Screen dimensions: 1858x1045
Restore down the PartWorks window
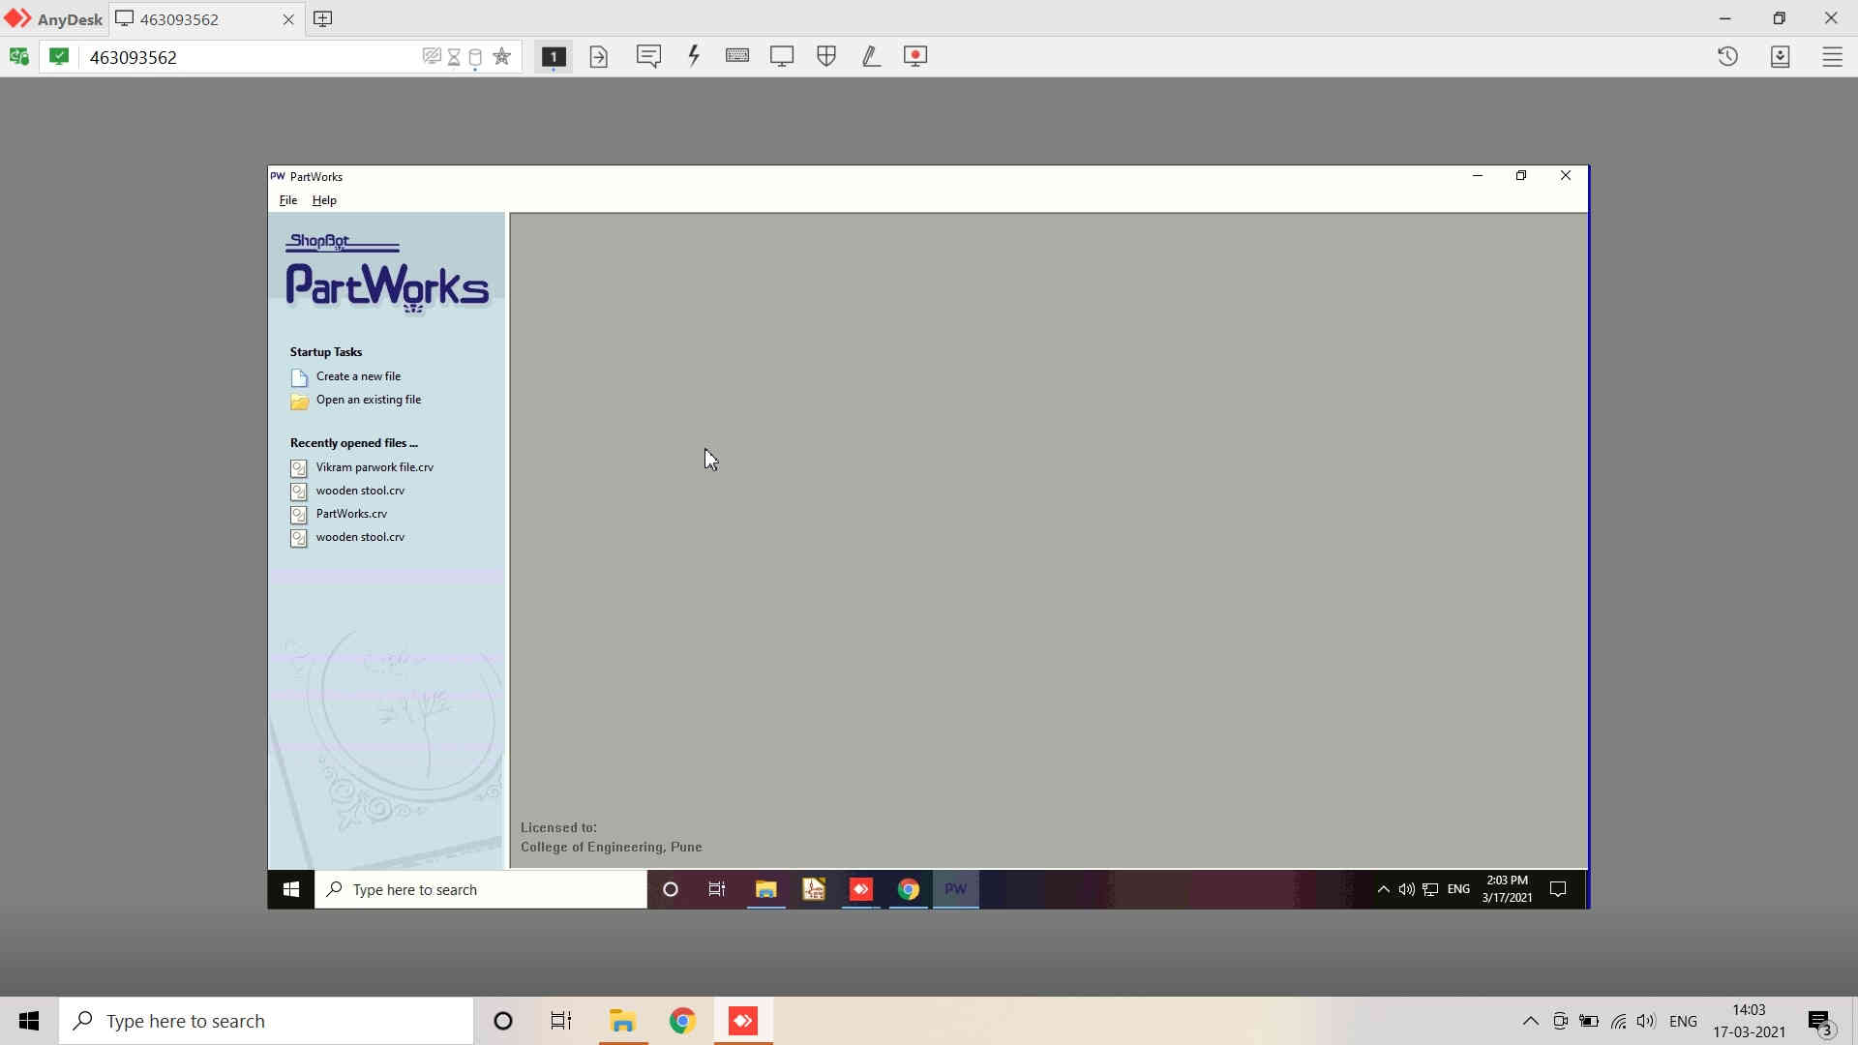point(1521,175)
